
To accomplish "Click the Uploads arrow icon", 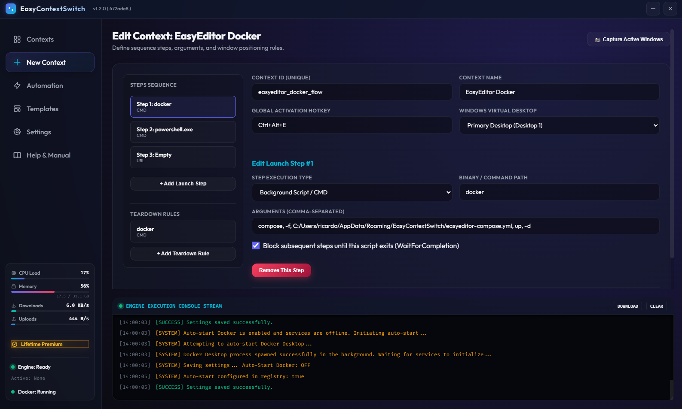I will pyautogui.click(x=14, y=319).
